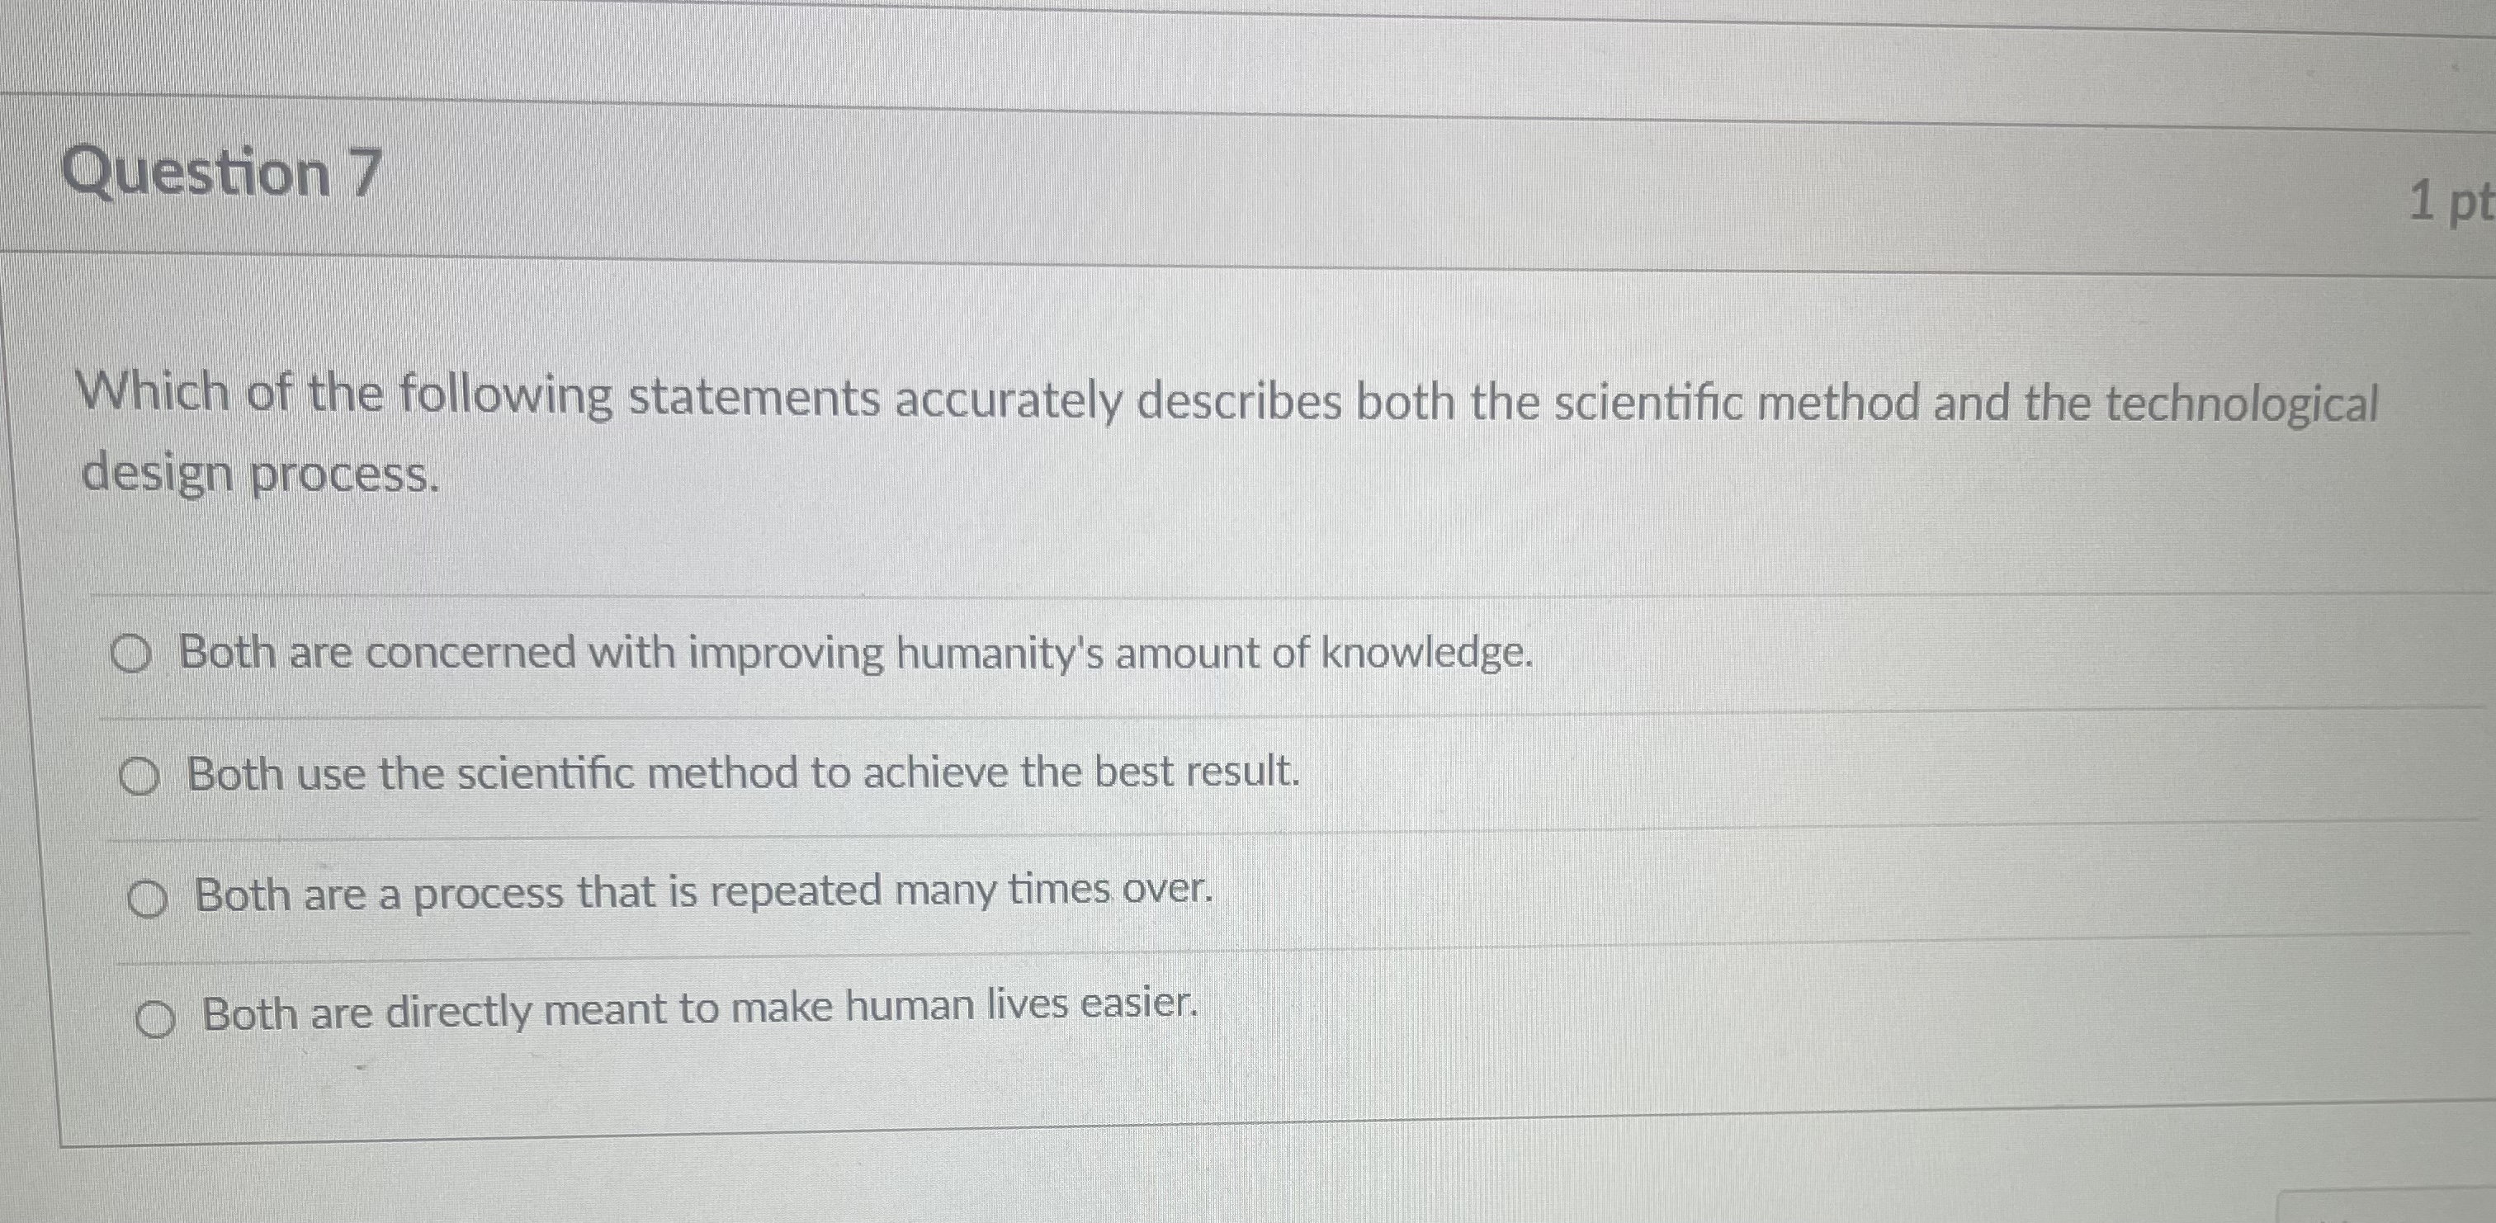Choose the answer about a repeated process

pyautogui.click(x=147, y=895)
